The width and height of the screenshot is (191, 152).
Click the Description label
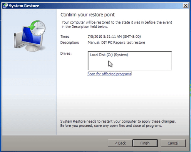click(70, 43)
